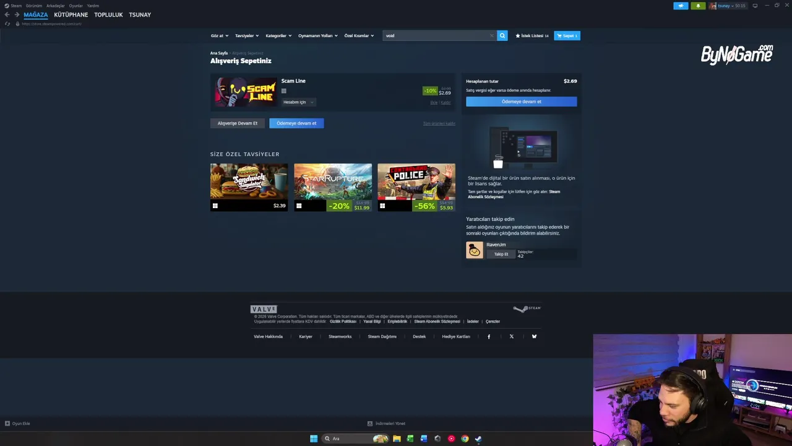
Task: Switch to the TOPLULUK tab
Action: pyautogui.click(x=108, y=15)
